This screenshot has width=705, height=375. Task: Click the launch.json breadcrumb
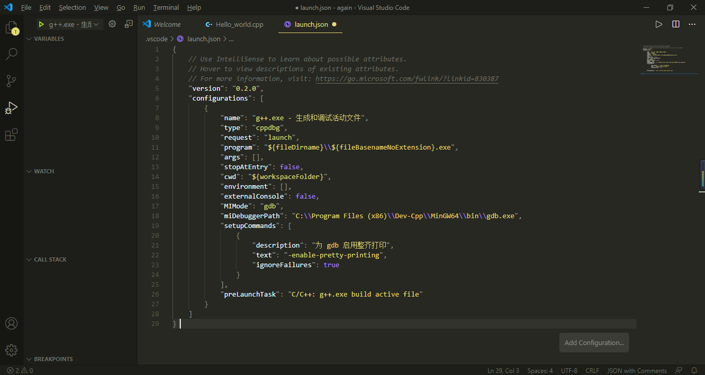click(x=203, y=39)
